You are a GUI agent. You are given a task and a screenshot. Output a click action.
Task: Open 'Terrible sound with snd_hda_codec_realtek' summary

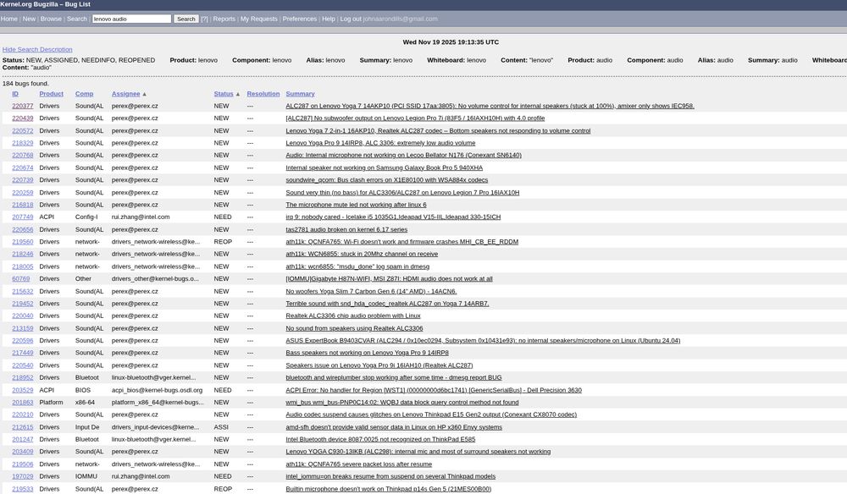tap(387, 304)
